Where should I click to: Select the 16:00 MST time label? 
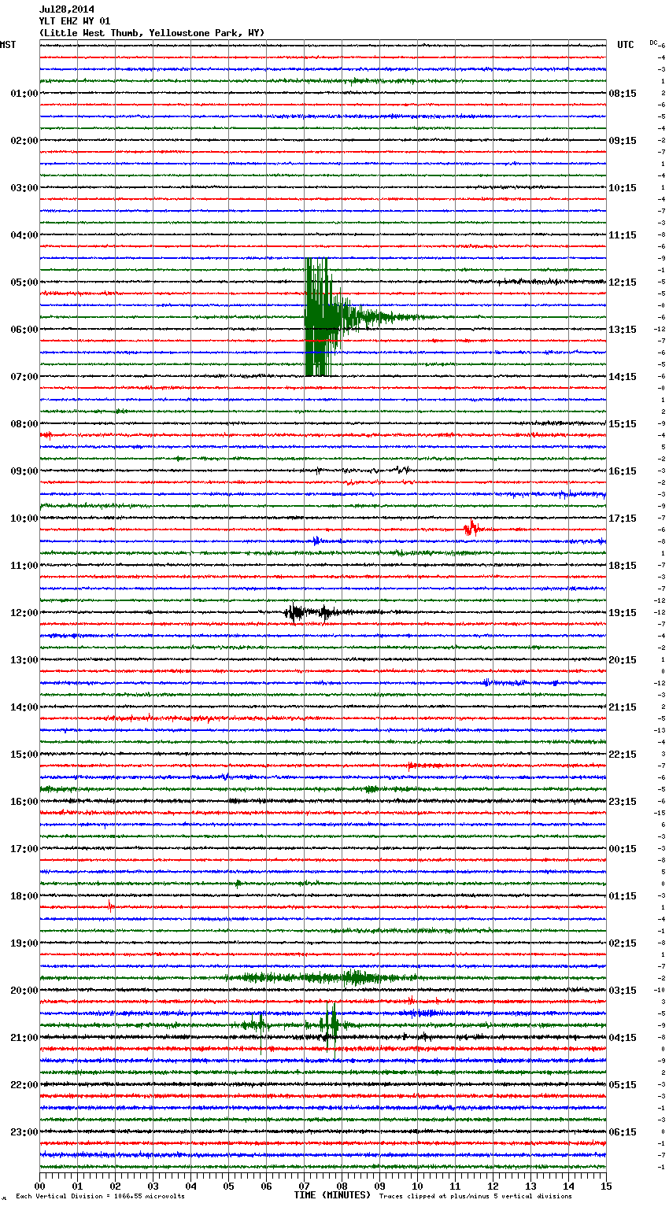tap(24, 802)
